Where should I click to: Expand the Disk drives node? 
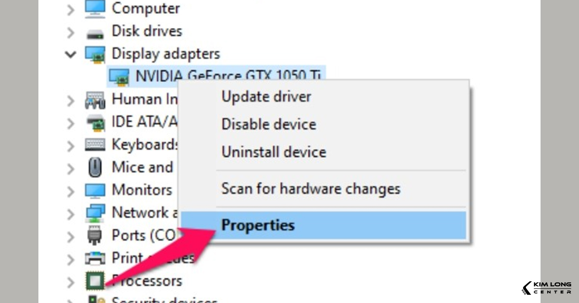pyautogui.click(x=70, y=32)
